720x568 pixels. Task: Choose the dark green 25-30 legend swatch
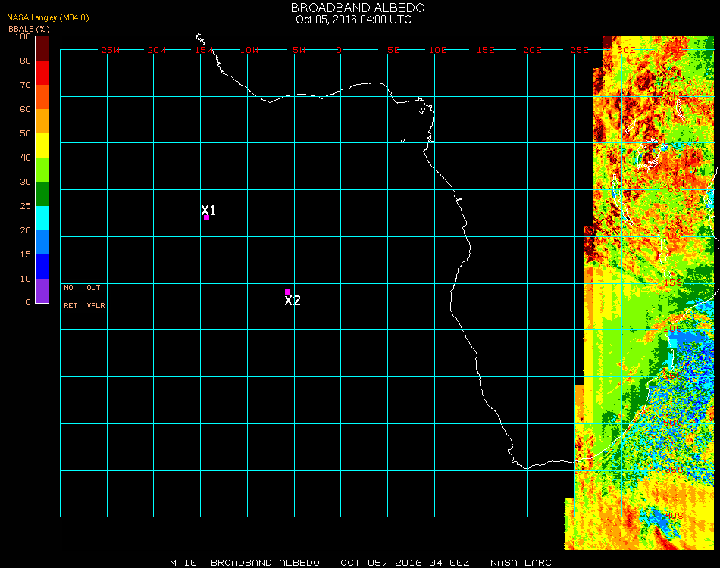42,194
